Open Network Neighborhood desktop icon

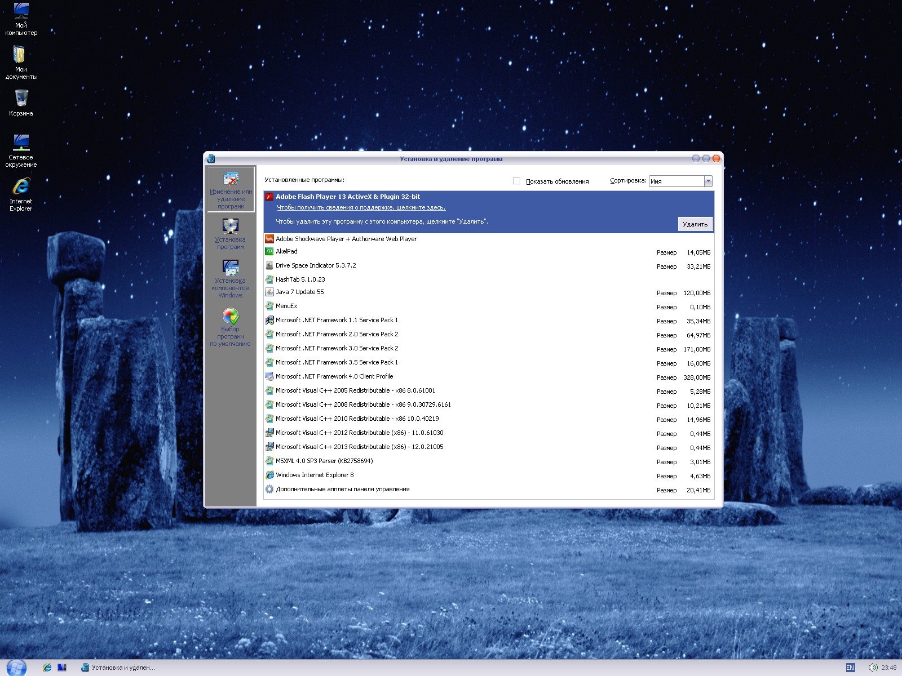click(21, 150)
